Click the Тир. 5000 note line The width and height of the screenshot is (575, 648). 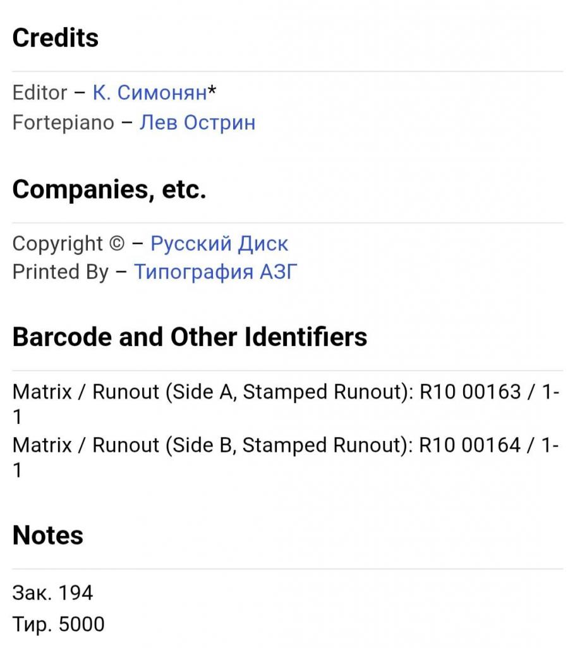click(x=59, y=624)
